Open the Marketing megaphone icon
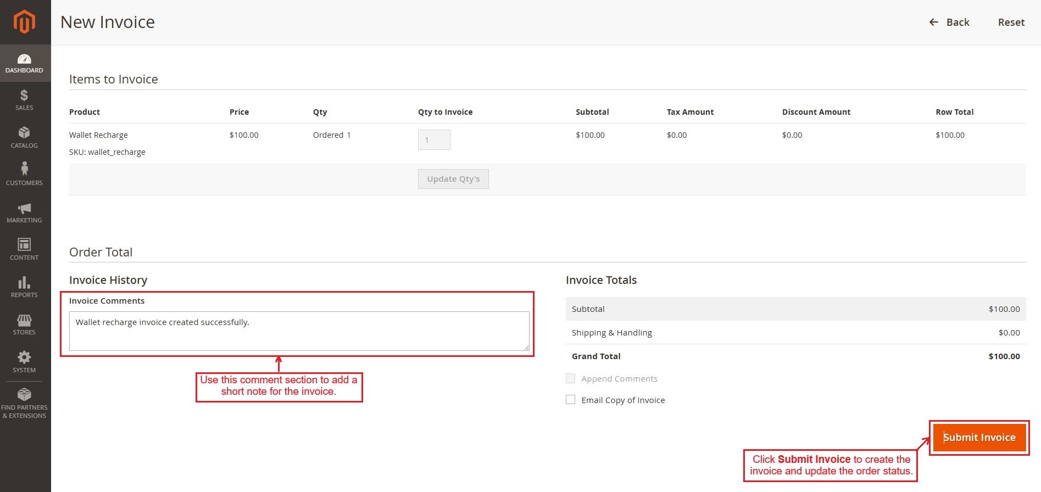Image resolution: width=1041 pixels, height=492 pixels. 24,208
